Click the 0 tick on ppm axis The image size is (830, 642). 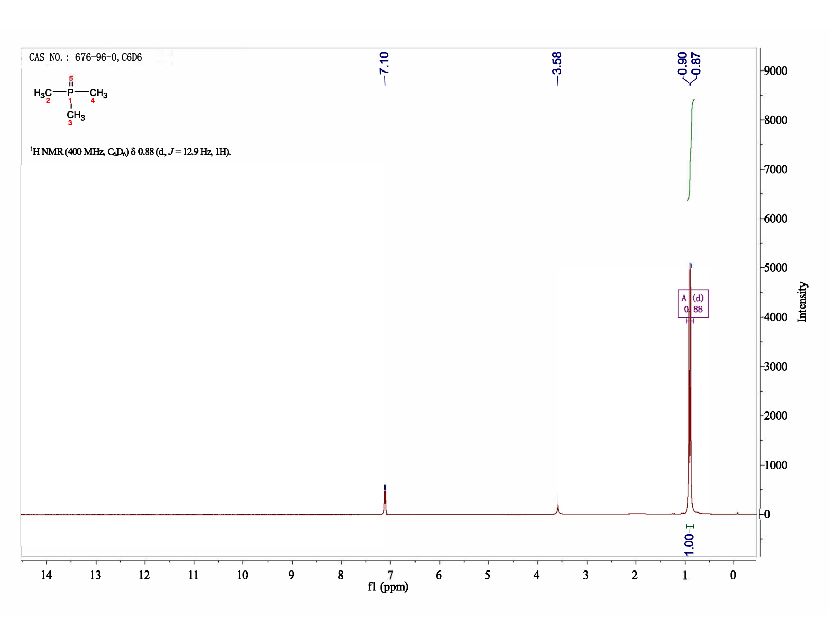[x=733, y=575]
